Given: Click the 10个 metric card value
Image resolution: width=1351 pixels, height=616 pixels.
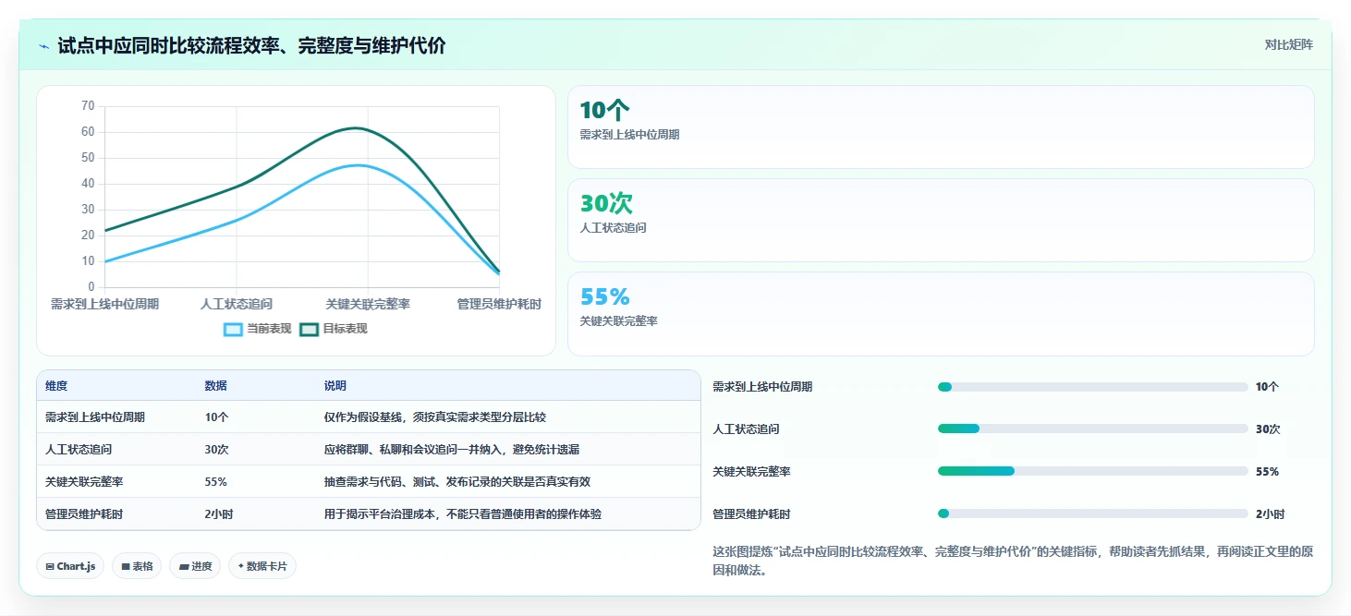Looking at the screenshot, I should pyautogui.click(x=604, y=111).
